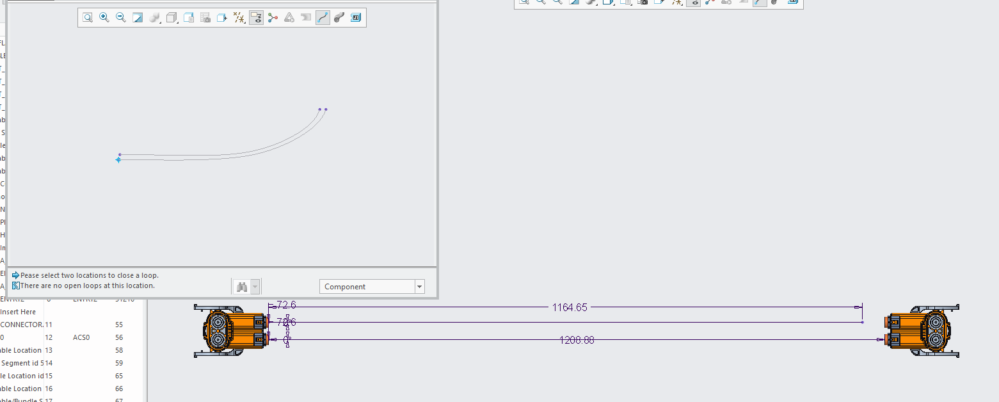This screenshot has width=999, height=402.
Task: Toggle off the highlighted spline route segment tool
Action: click(322, 17)
